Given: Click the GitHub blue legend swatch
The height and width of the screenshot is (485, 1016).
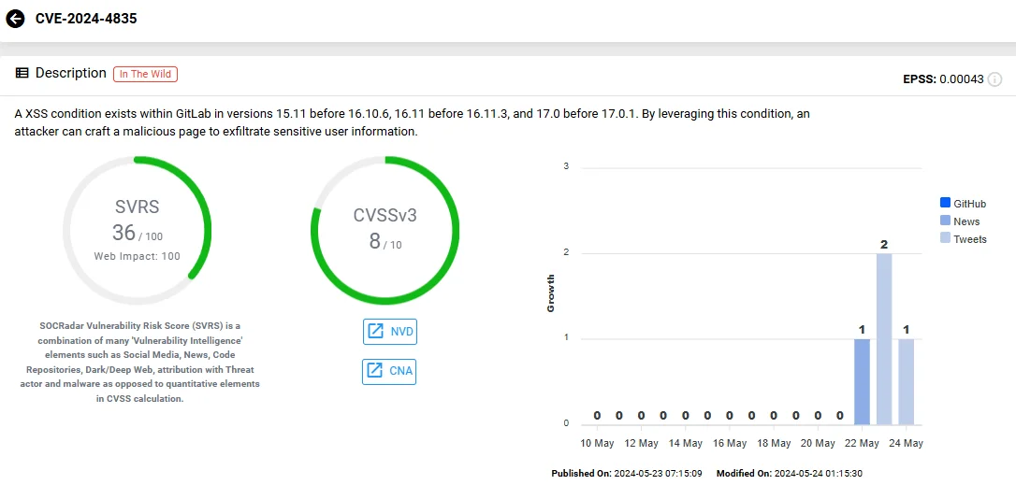Looking at the screenshot, I should pyautogui.click(x=944, y=204).
